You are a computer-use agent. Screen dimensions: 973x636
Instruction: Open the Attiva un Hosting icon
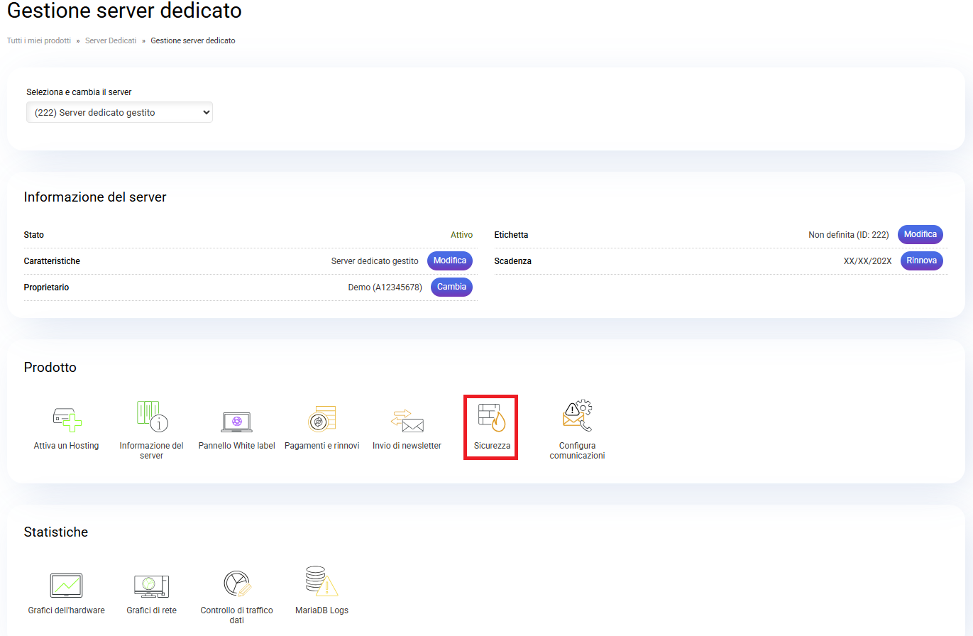(x=67, y=419)
